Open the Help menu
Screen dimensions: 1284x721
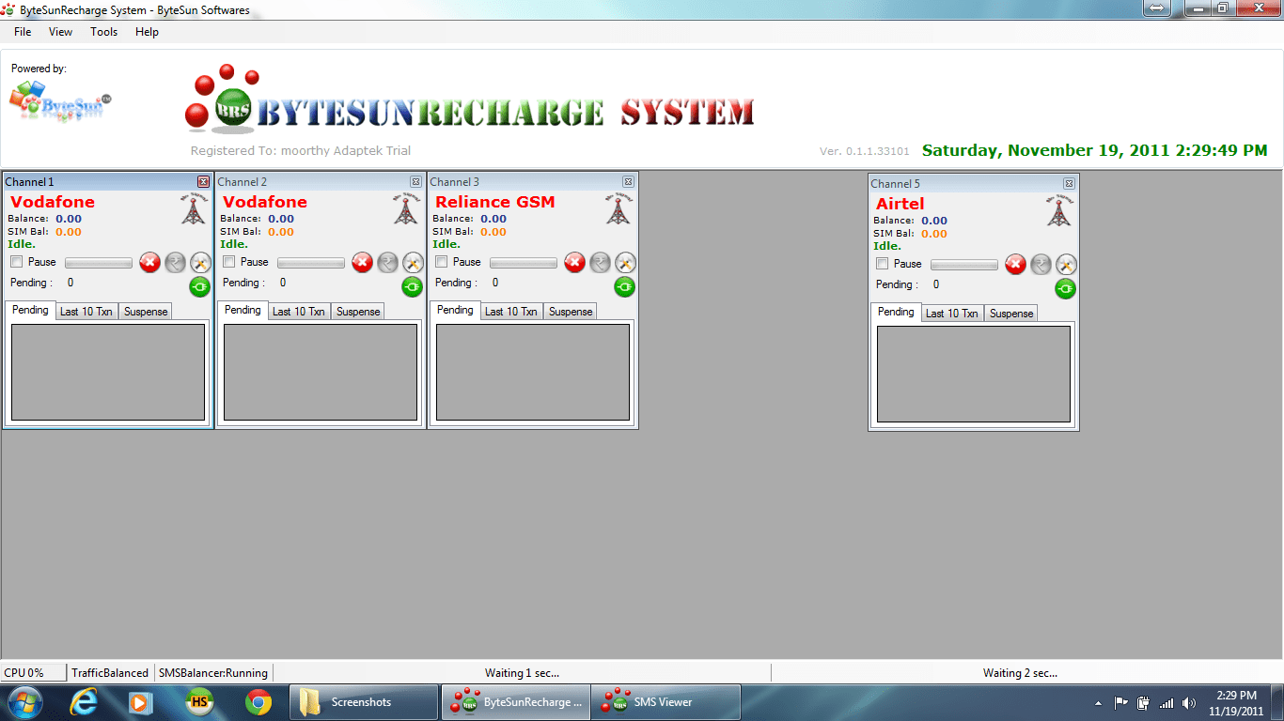click(147, 32)
